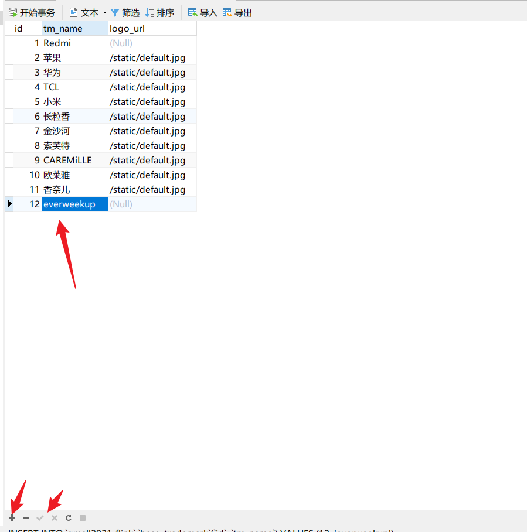Click the CAREMiLLE name cell
527x532 pixels.
[75, 160]
